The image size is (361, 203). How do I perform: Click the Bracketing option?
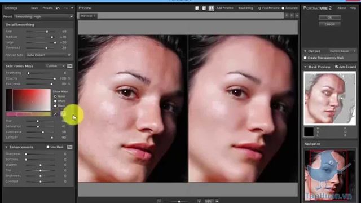pos(245,8)
